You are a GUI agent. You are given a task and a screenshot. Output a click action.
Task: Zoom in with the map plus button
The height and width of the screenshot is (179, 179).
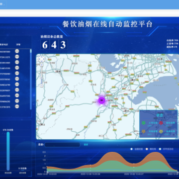[x=42, y=65]
